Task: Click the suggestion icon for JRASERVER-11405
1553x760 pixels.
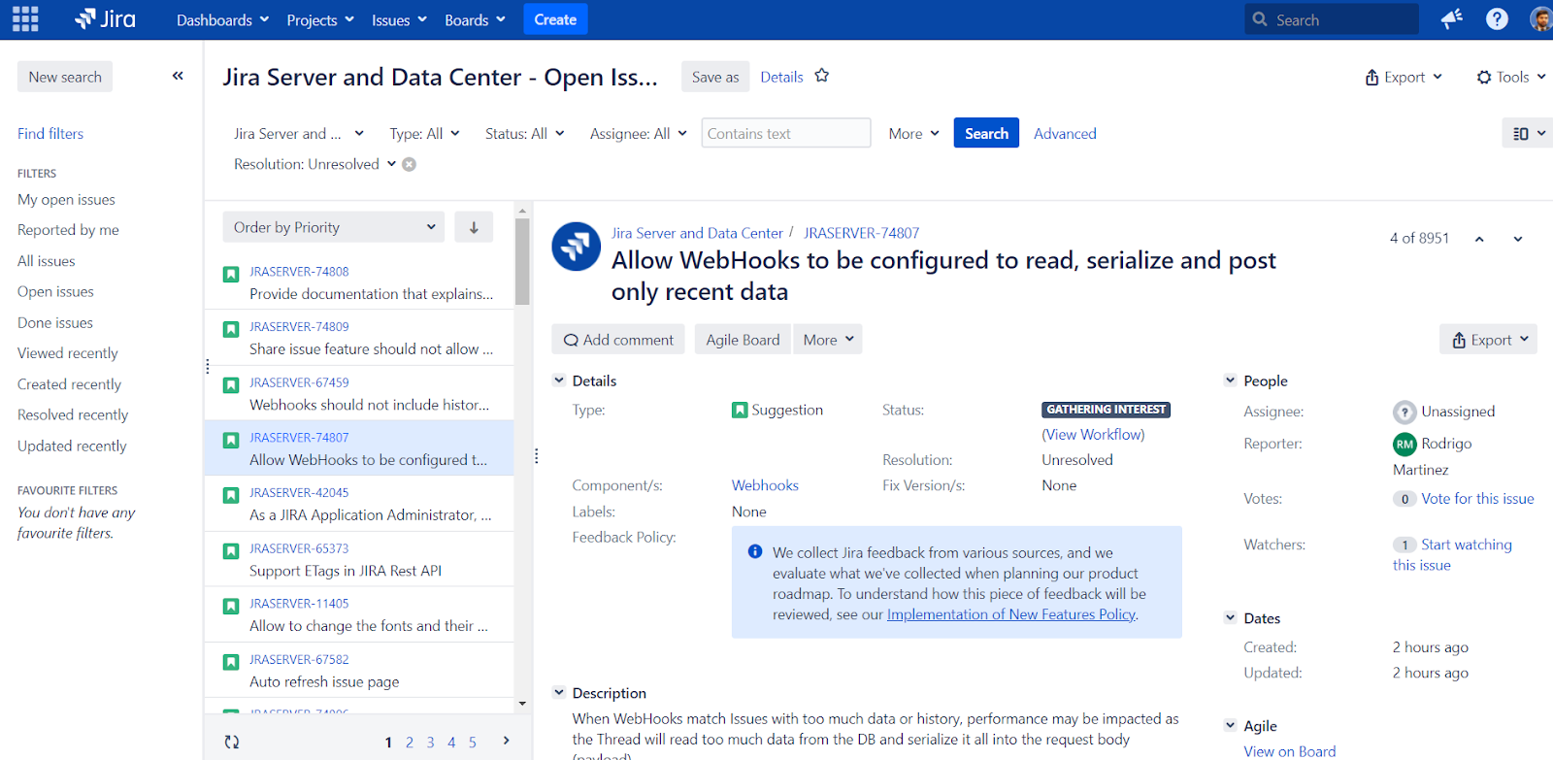Action: tap(231, 606)
